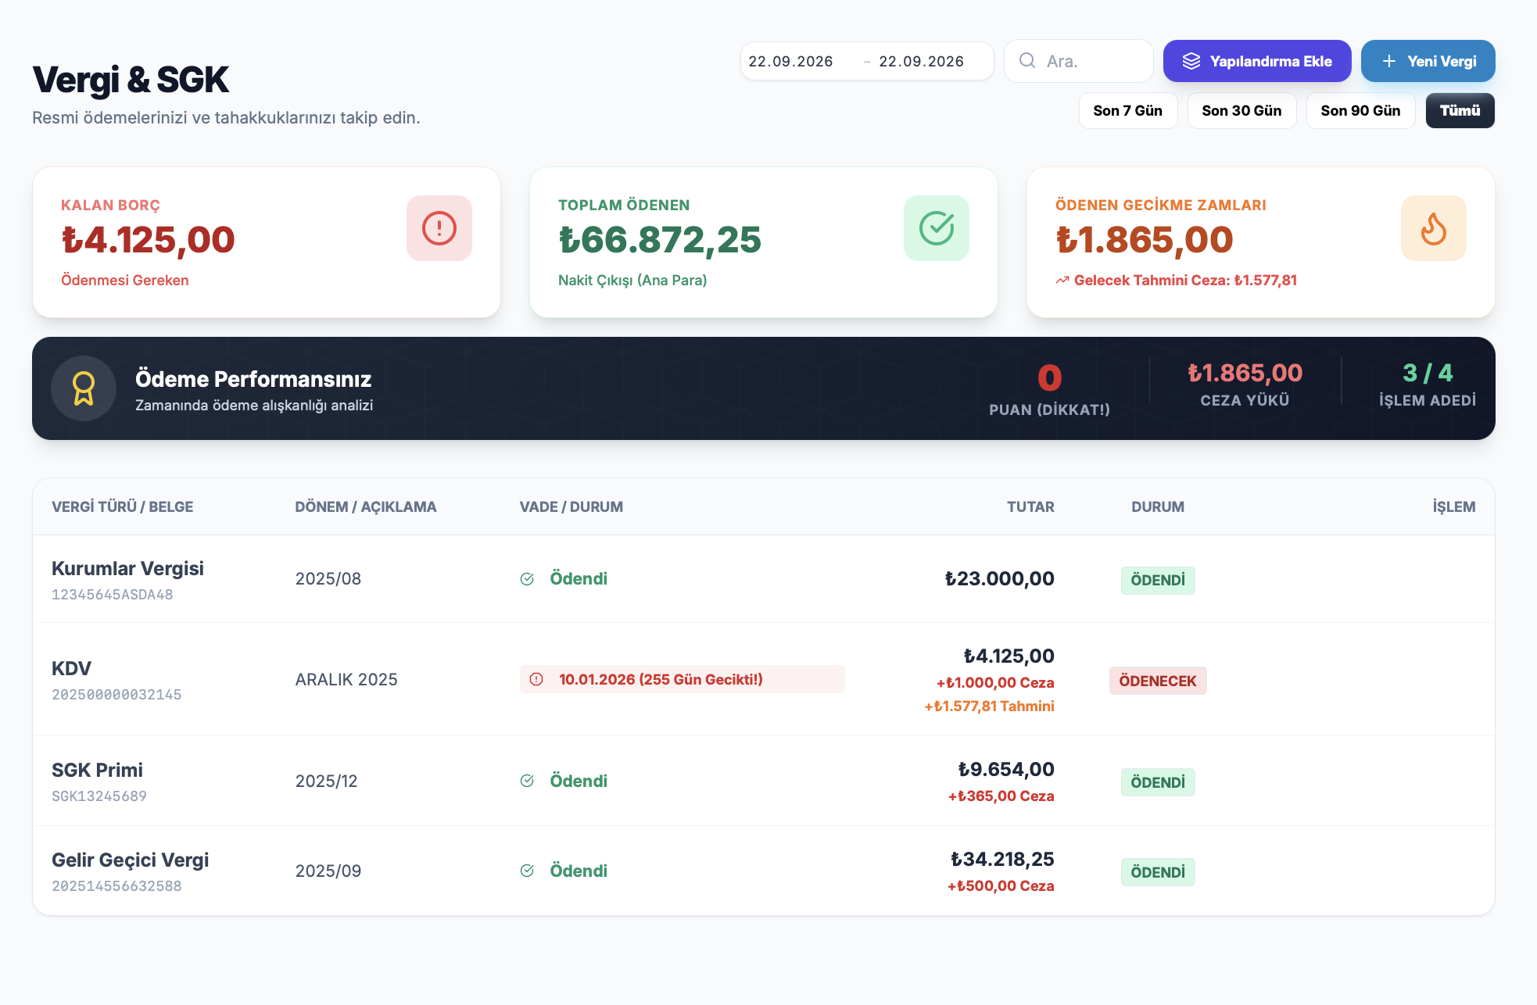Click the TUTAR column header
1537x1005 pixels.
1030,507
